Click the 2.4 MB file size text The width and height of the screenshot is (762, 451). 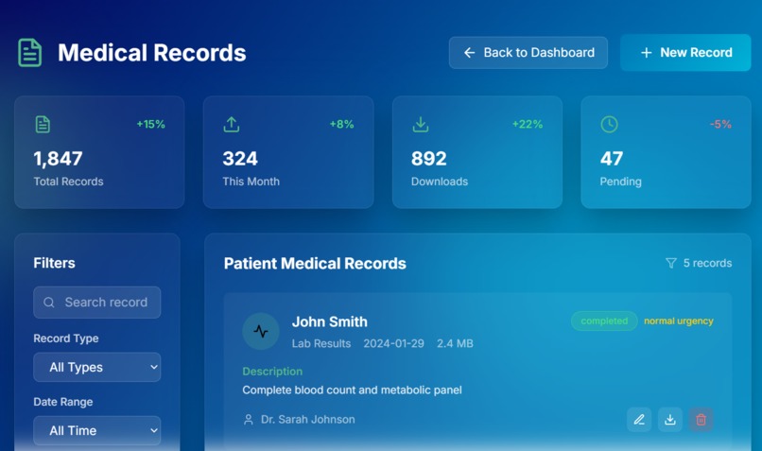tap(455, 343)
